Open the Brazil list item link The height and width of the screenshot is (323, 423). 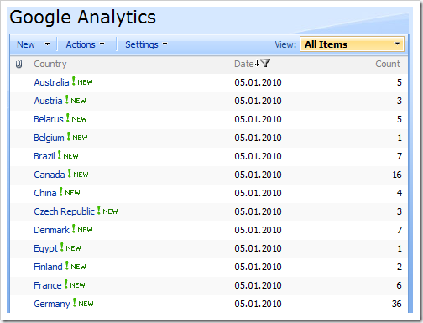pyautogui.click(x=44, y=156)
